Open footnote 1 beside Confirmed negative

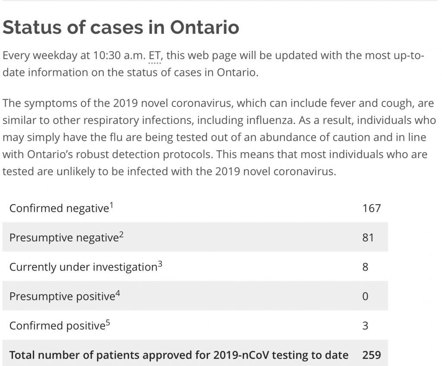pos(111,205)
